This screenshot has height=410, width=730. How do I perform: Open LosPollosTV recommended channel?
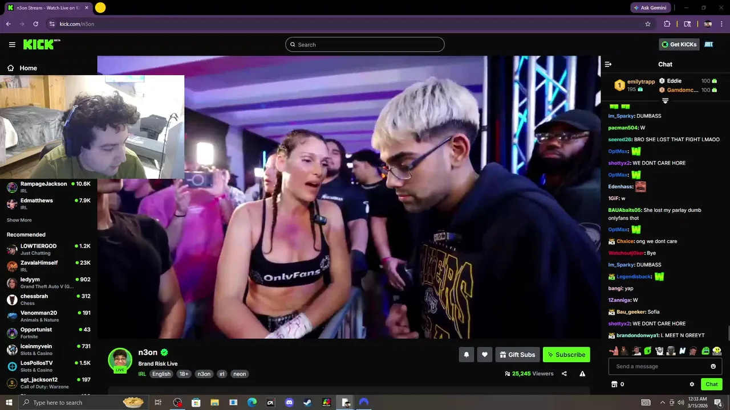pyautogui.click(x=48, y=366)
